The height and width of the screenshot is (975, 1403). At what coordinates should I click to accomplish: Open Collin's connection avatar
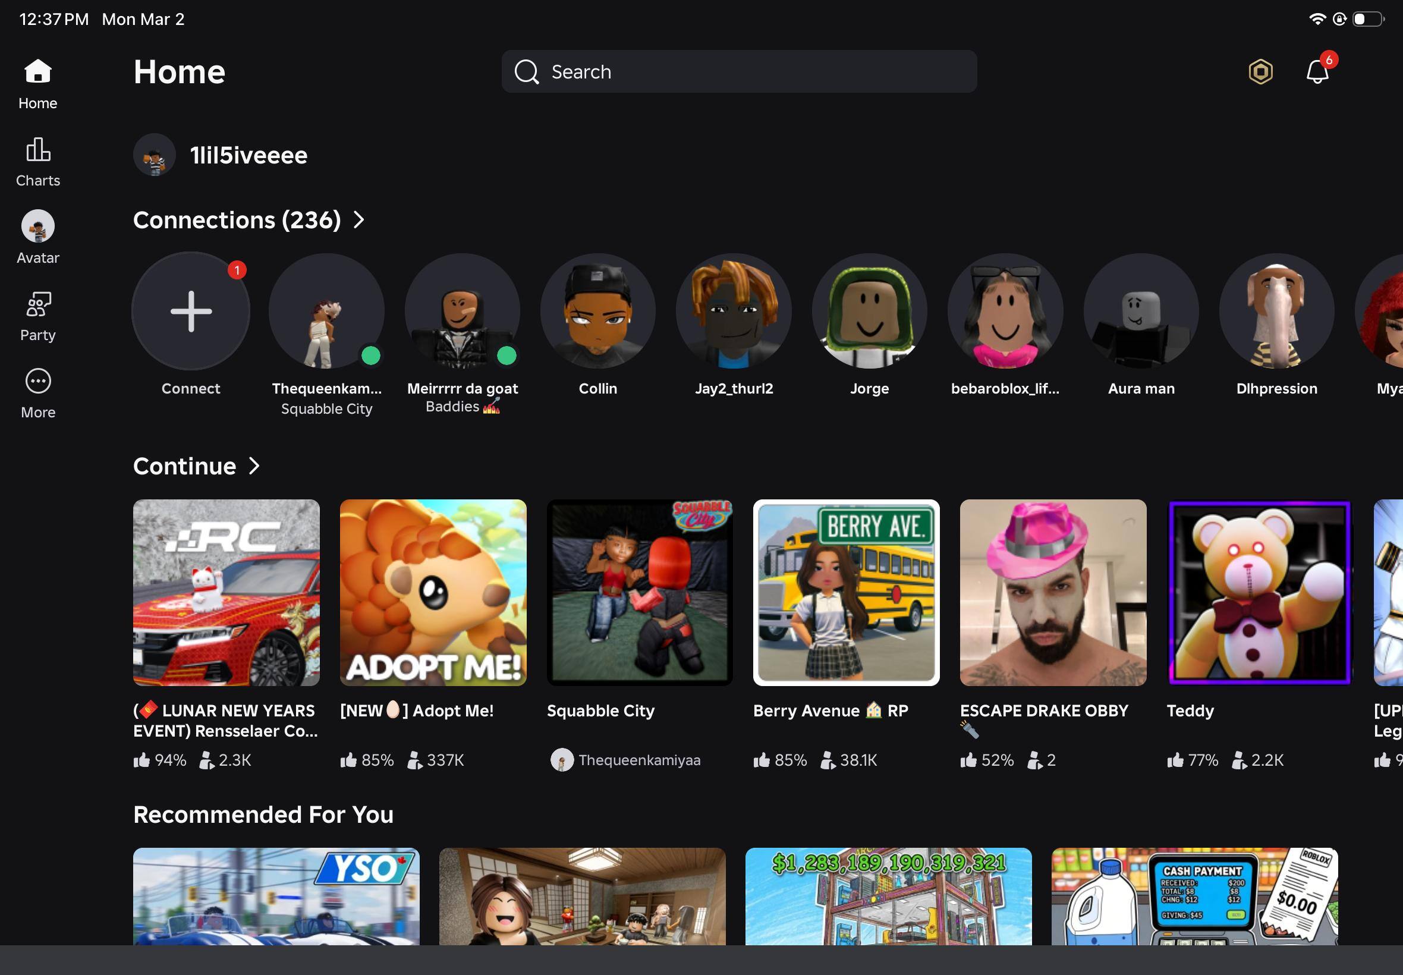(x=597, y=312)
